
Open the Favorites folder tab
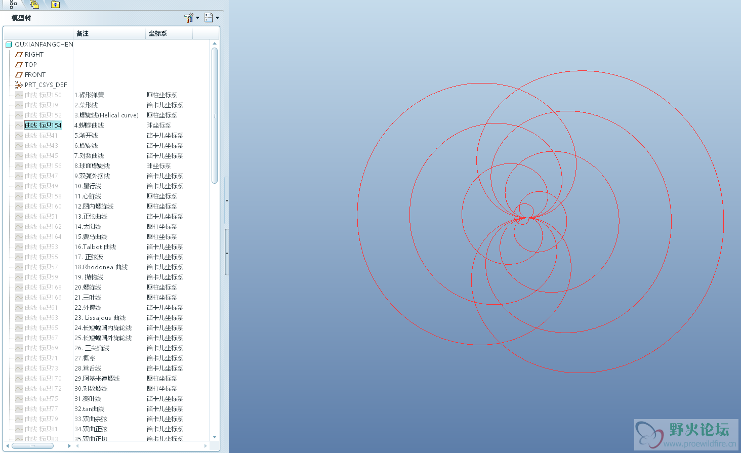coord(56,5)
